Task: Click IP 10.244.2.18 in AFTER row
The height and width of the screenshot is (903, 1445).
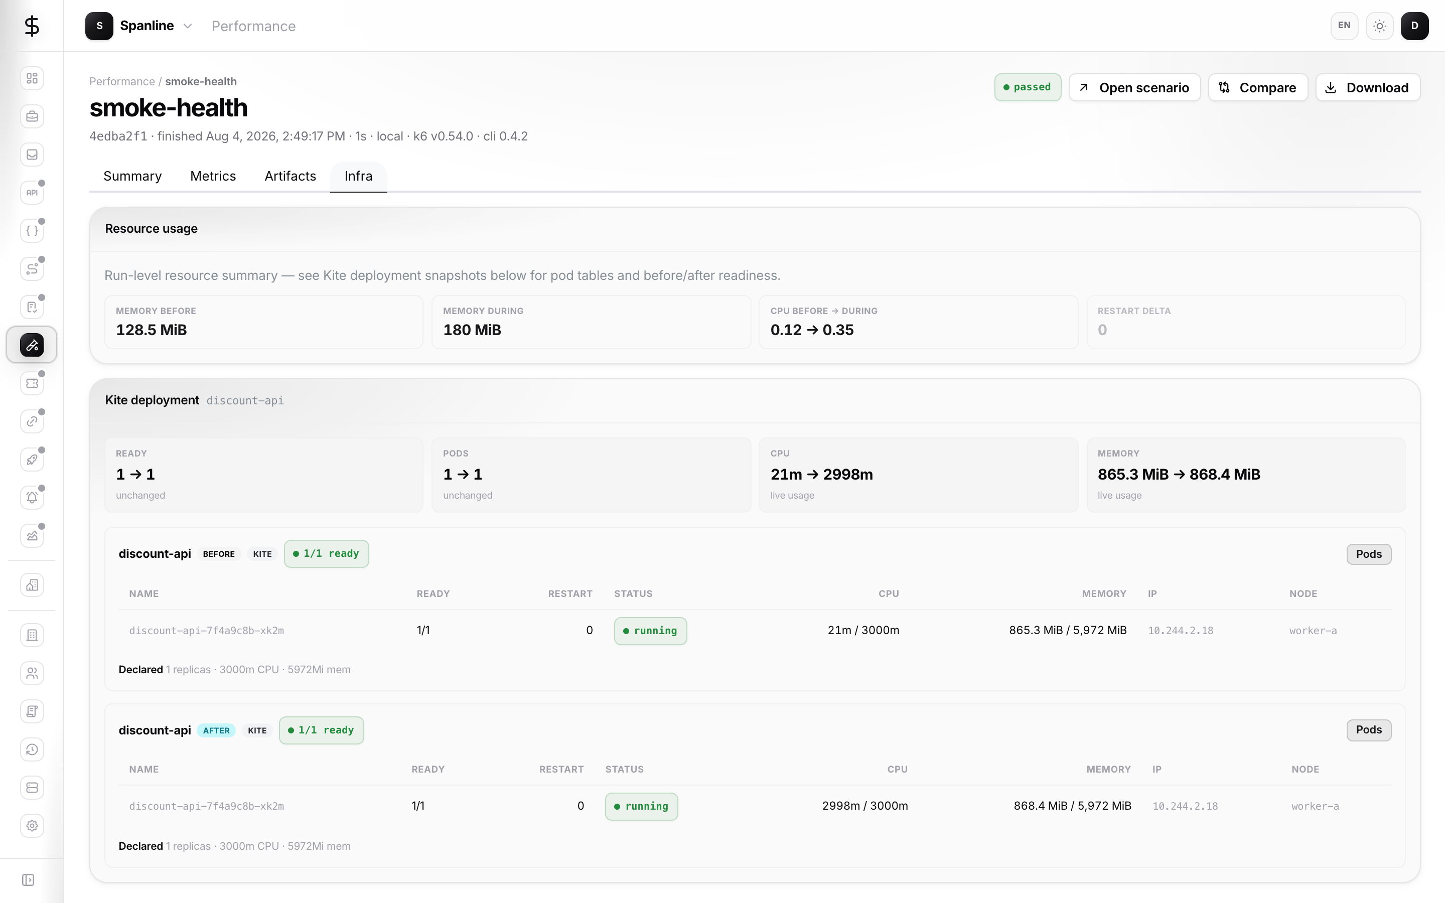Action: click(1185, 806)
